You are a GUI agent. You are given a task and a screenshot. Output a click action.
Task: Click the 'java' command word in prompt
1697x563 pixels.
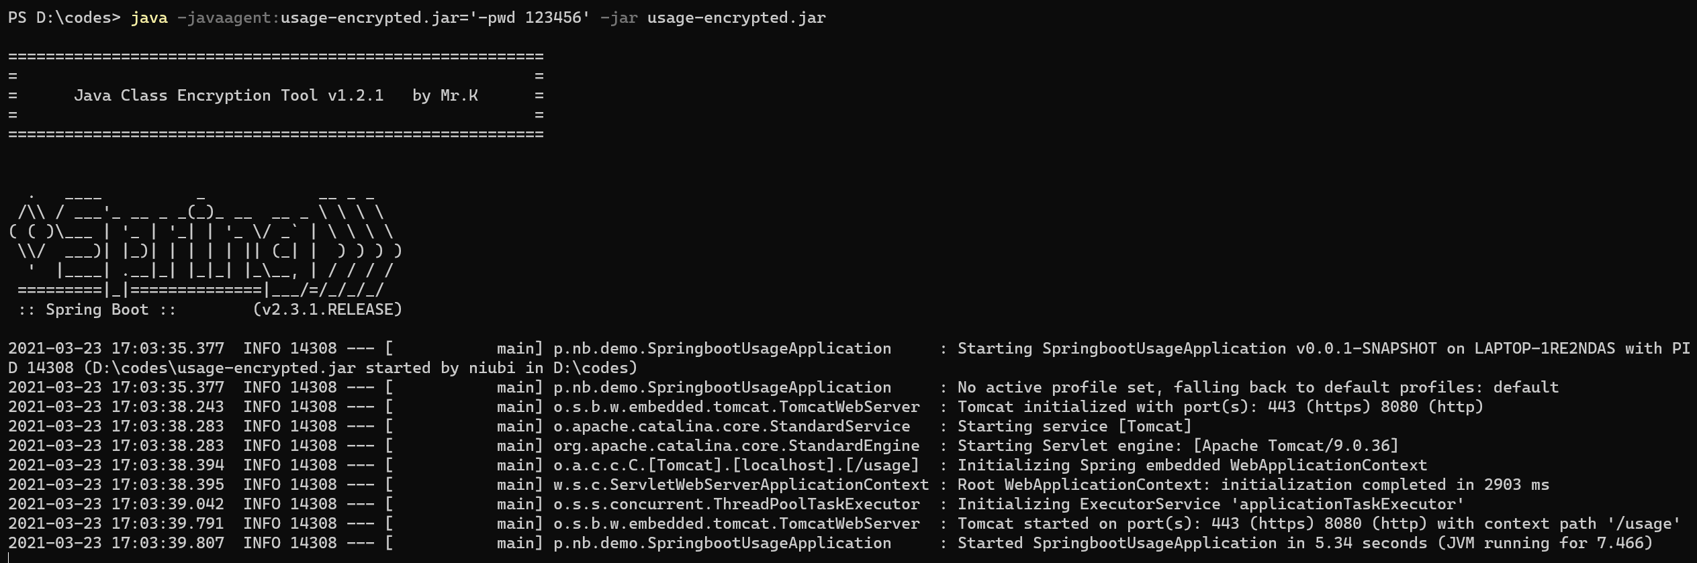tap(149, 18)
